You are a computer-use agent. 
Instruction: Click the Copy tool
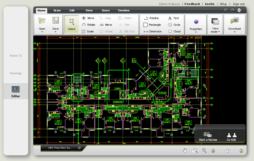(105, 18)
